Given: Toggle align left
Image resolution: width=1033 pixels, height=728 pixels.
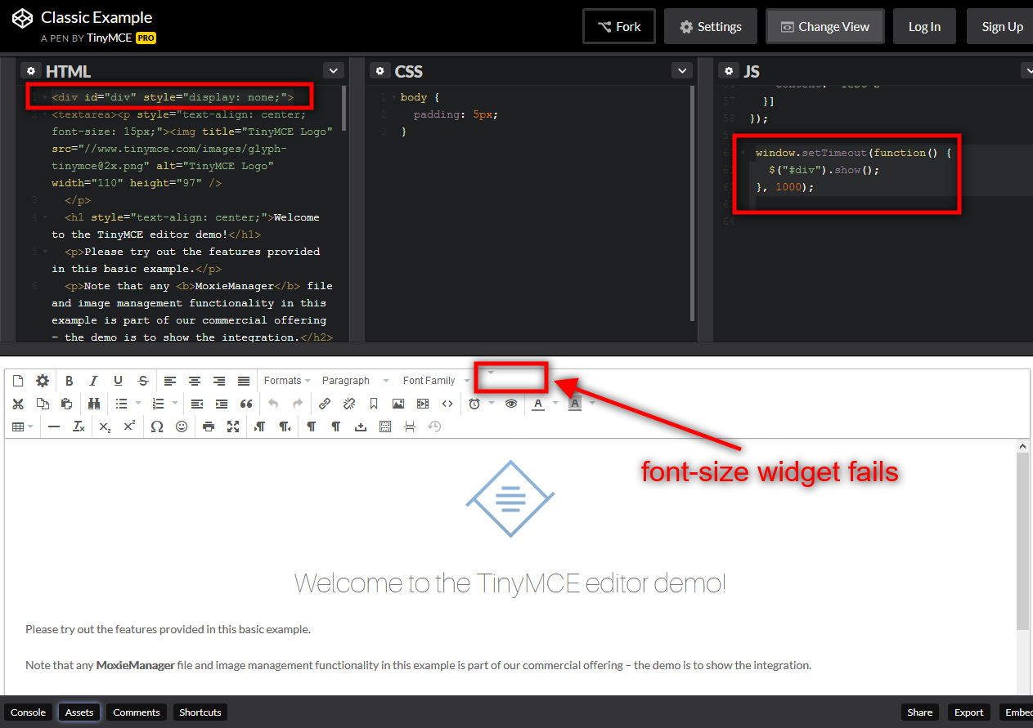Looking at the screenshot, I should point(170,381).
